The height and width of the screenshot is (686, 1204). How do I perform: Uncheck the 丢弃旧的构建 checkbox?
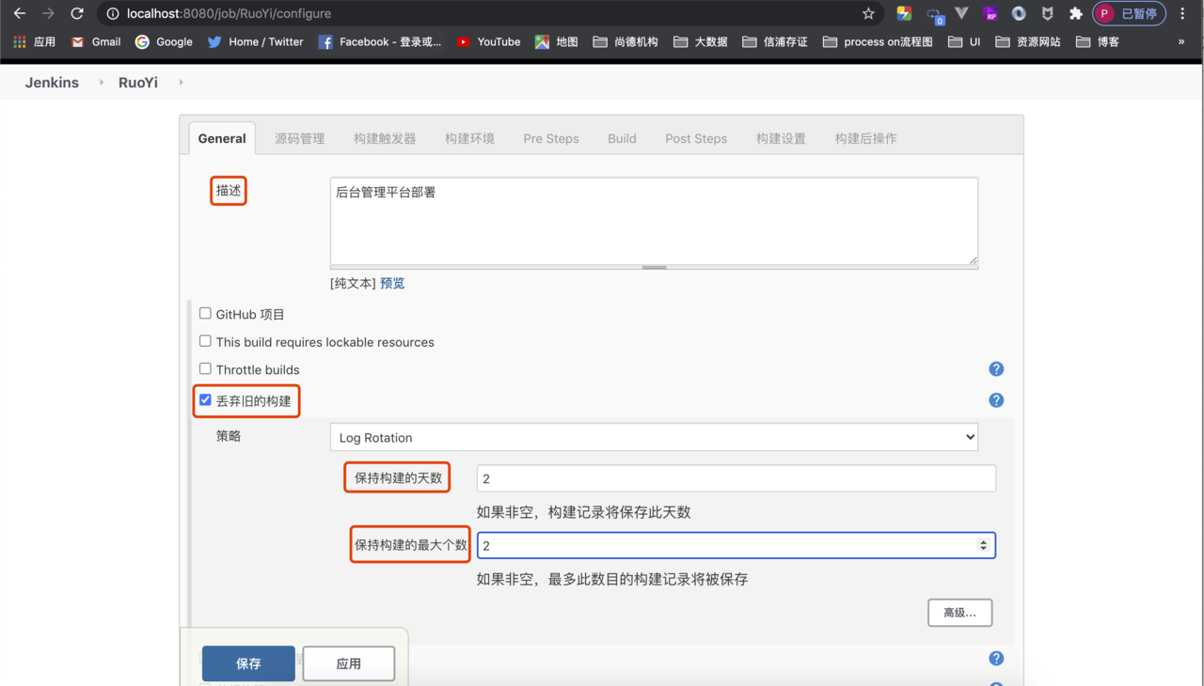[x=205, y=400]
